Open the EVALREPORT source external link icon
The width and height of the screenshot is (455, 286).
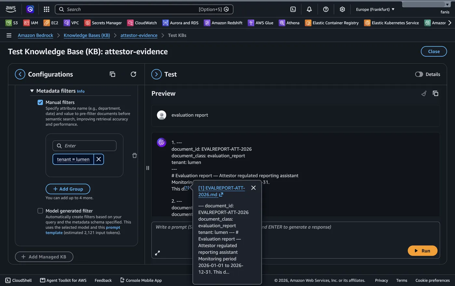(x=221, y=195)
